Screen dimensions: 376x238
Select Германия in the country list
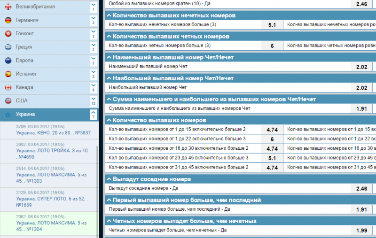pos(27,20)
